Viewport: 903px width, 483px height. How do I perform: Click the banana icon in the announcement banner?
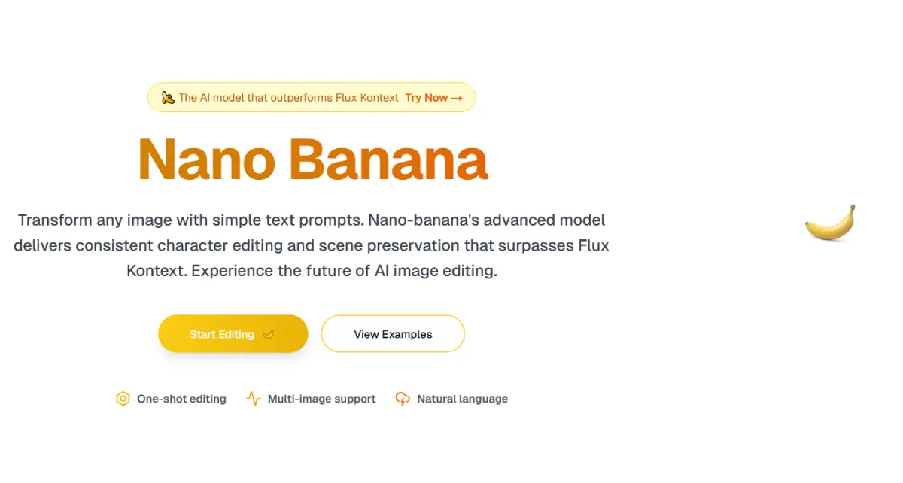click(168, 97)
